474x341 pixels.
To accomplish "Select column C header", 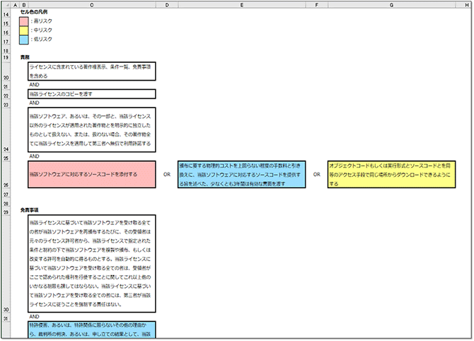I will point(91,4).
